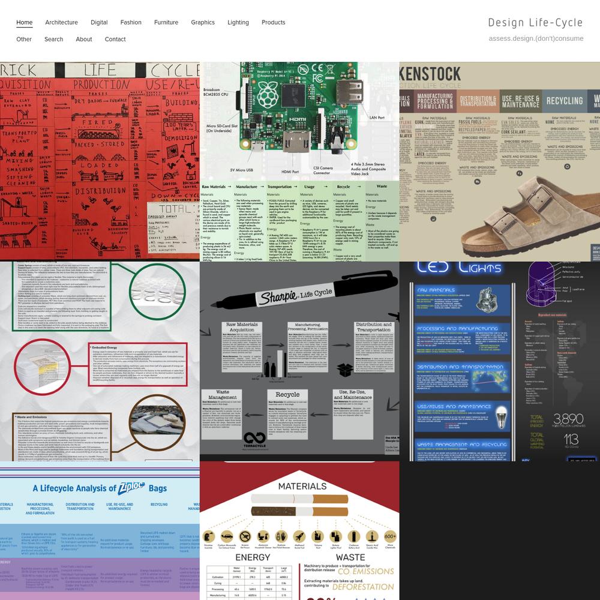Open the Home menu item
Image resolution: width=600 pixels, height=600 pixels.
click(x=25, y=23)
